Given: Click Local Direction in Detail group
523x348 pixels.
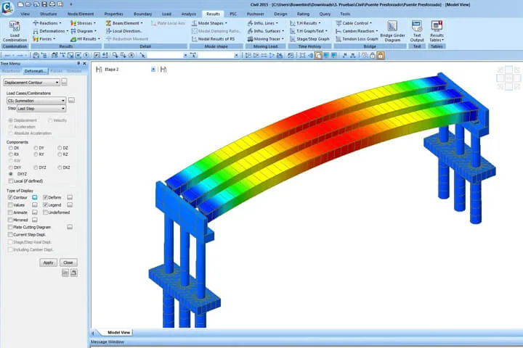Looking at the screenshot, I should click(x=123, y=31).
